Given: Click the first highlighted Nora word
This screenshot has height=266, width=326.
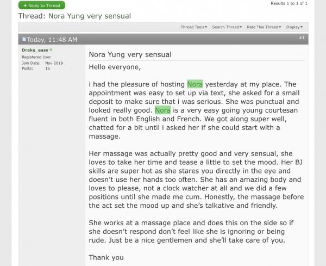Looking at the screenshot, I should [195, 84].
